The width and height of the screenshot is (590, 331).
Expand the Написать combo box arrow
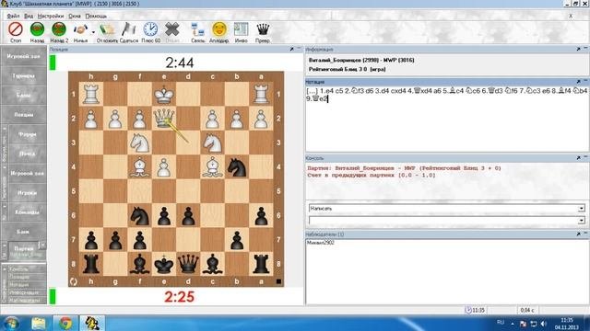pyautogui.click(x=582, y=209)
